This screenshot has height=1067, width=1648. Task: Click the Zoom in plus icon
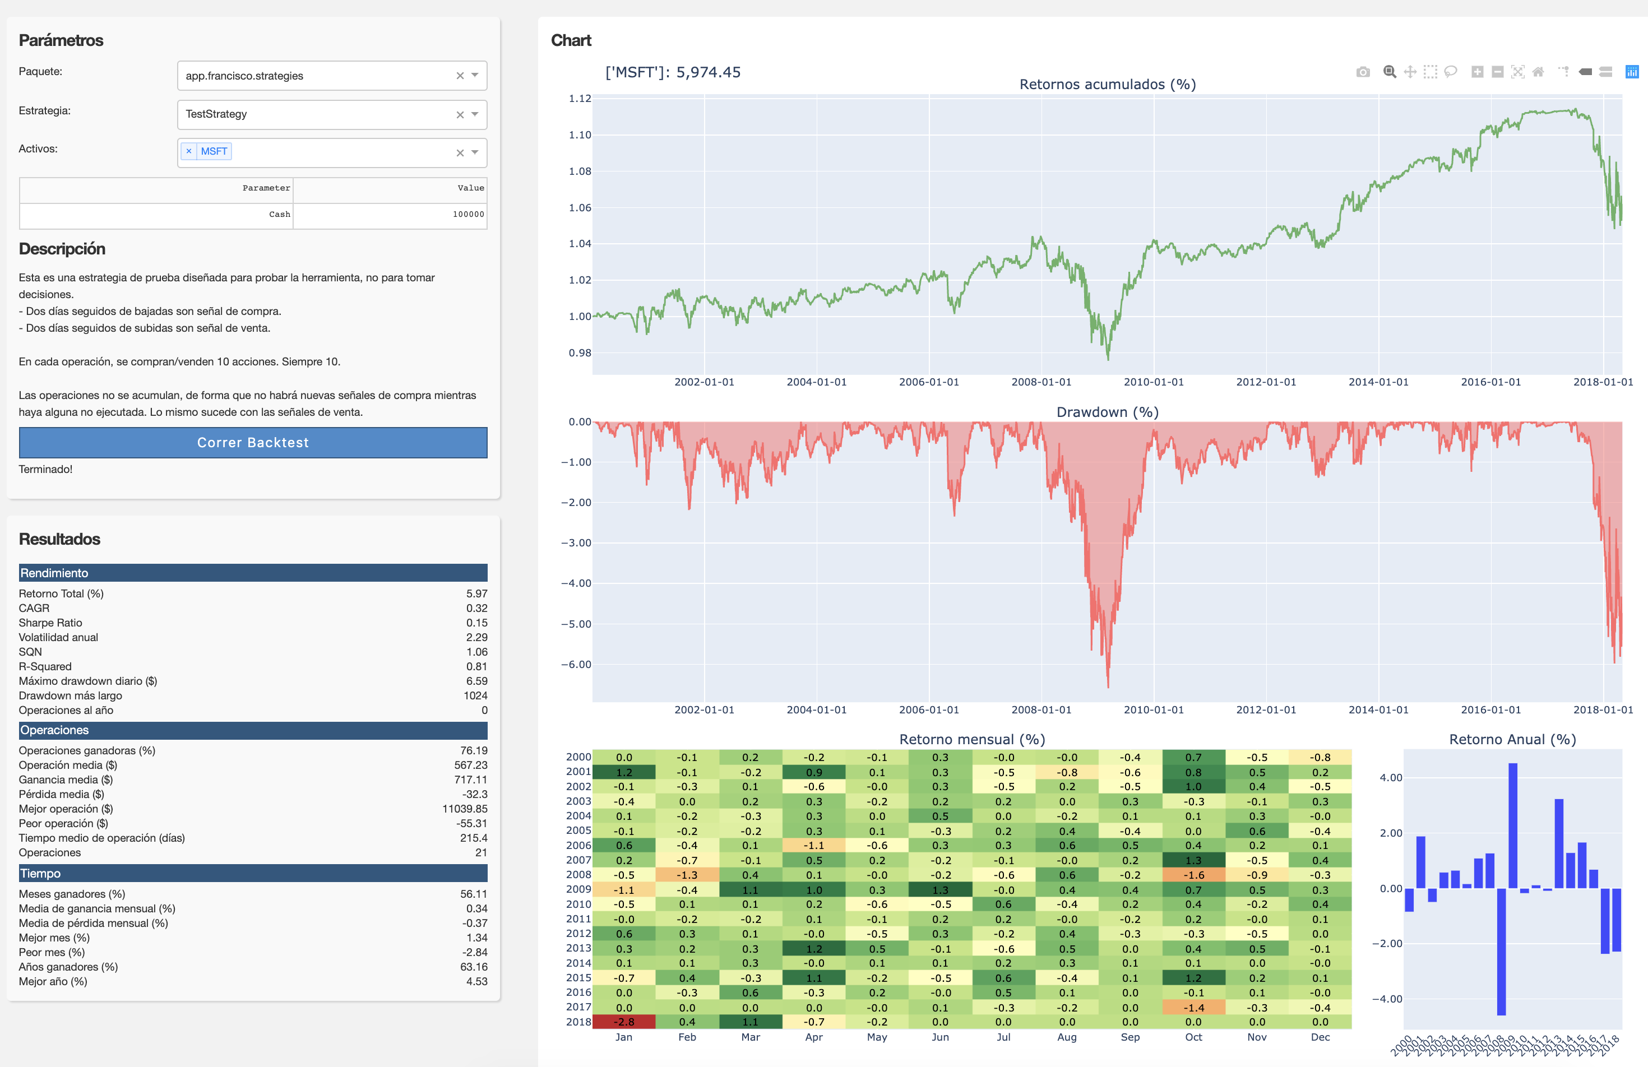click(1477, 72)
